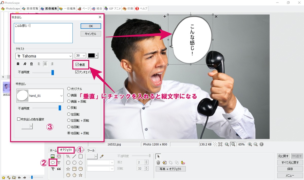Image resolution: width=304 pixels, height=180 pixels.
Task: Apply italic text style in balloon dialog
Action: point(25,64)
